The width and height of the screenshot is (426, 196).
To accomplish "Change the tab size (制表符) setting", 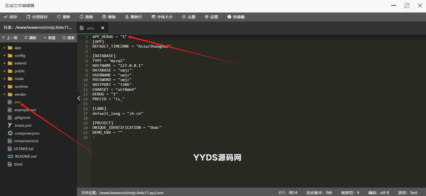I will point(350,193).
